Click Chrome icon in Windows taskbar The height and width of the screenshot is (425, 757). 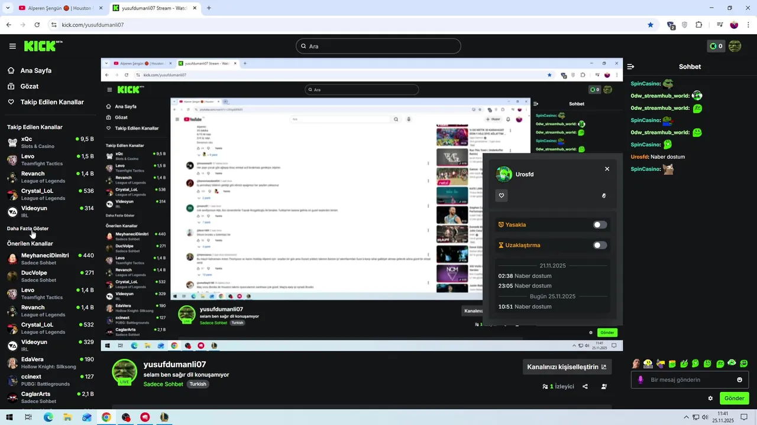(x=106, y=417)
